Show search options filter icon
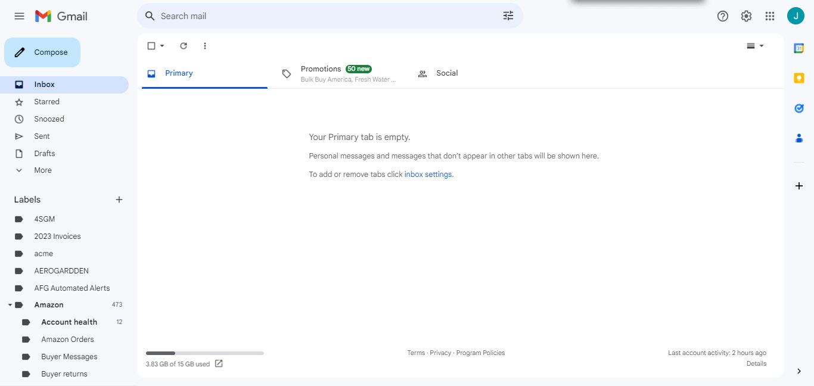 click(x=508, y=16)
